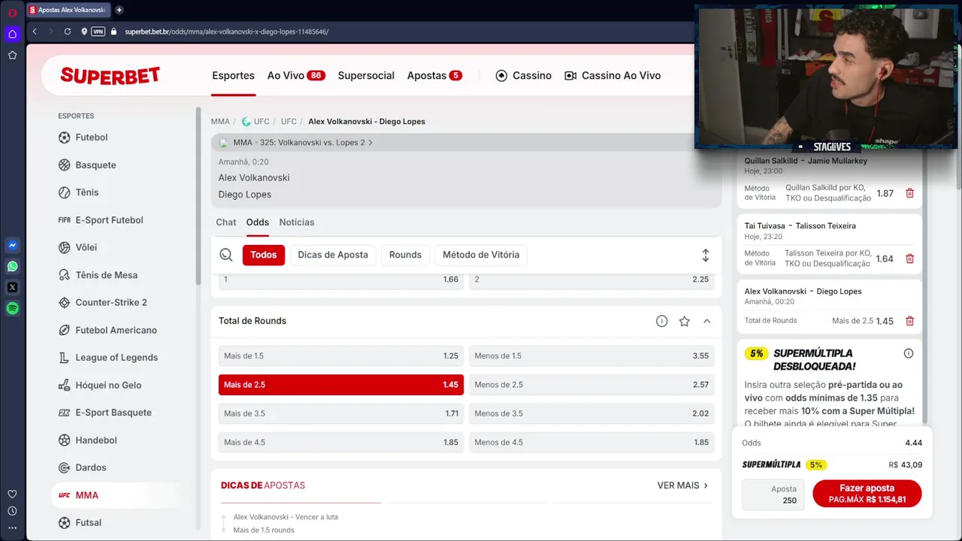Select Mais de 1.5 odds 1.25
Screen dimensions: 962x541
tap(341, 355)
